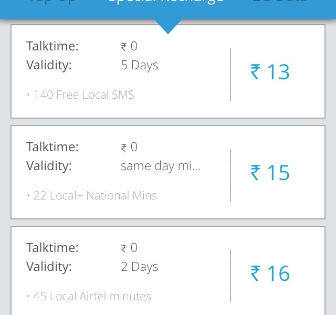Screen dimensions: 336x315
Task: Tap the Talktime label in the ₹ 13 plan
Action: pyautogui.click(x=52, y=46)
